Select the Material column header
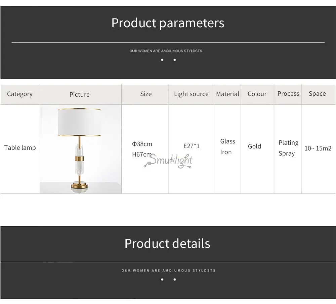The image size is (336, 304). 227,94
